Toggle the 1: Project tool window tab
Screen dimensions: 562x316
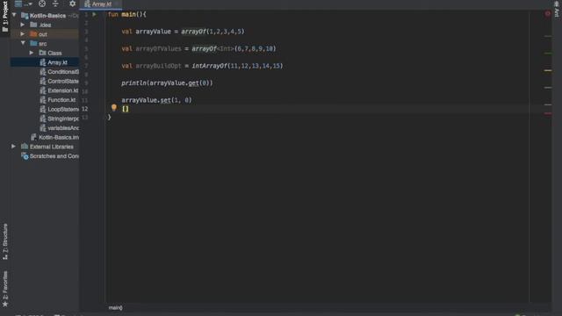(5, 16)
